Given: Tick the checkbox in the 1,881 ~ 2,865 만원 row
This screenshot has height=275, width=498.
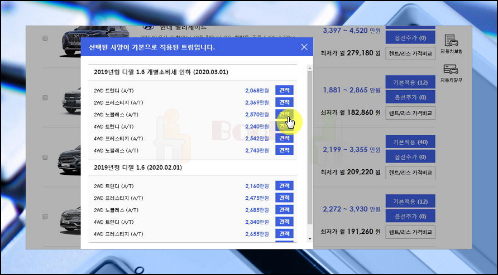Looking at the screenshot, I should [x=45, y=97].
